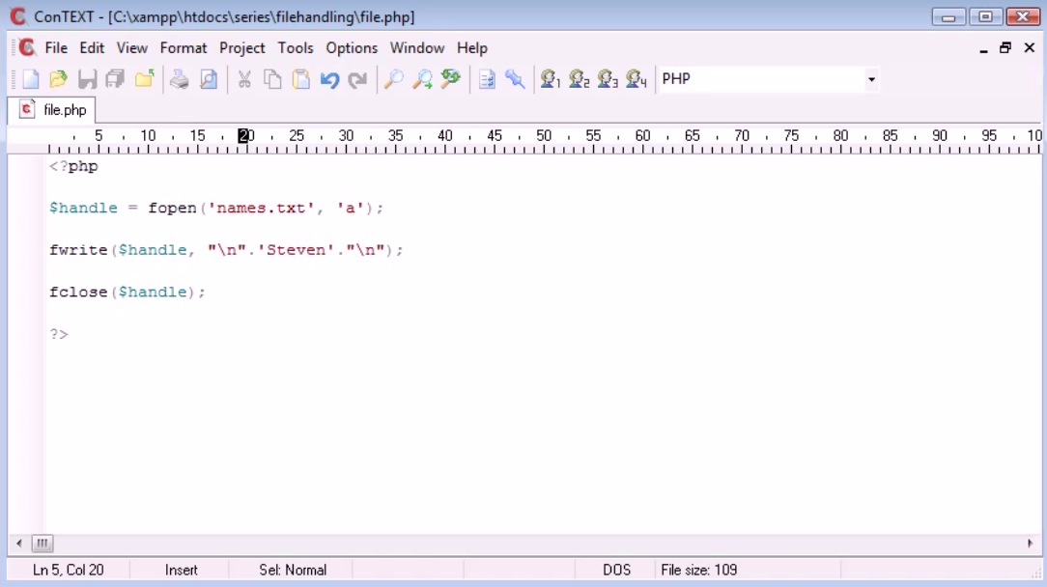Run user command key 1
This screenshot has width=1047, height=587.
551,79
